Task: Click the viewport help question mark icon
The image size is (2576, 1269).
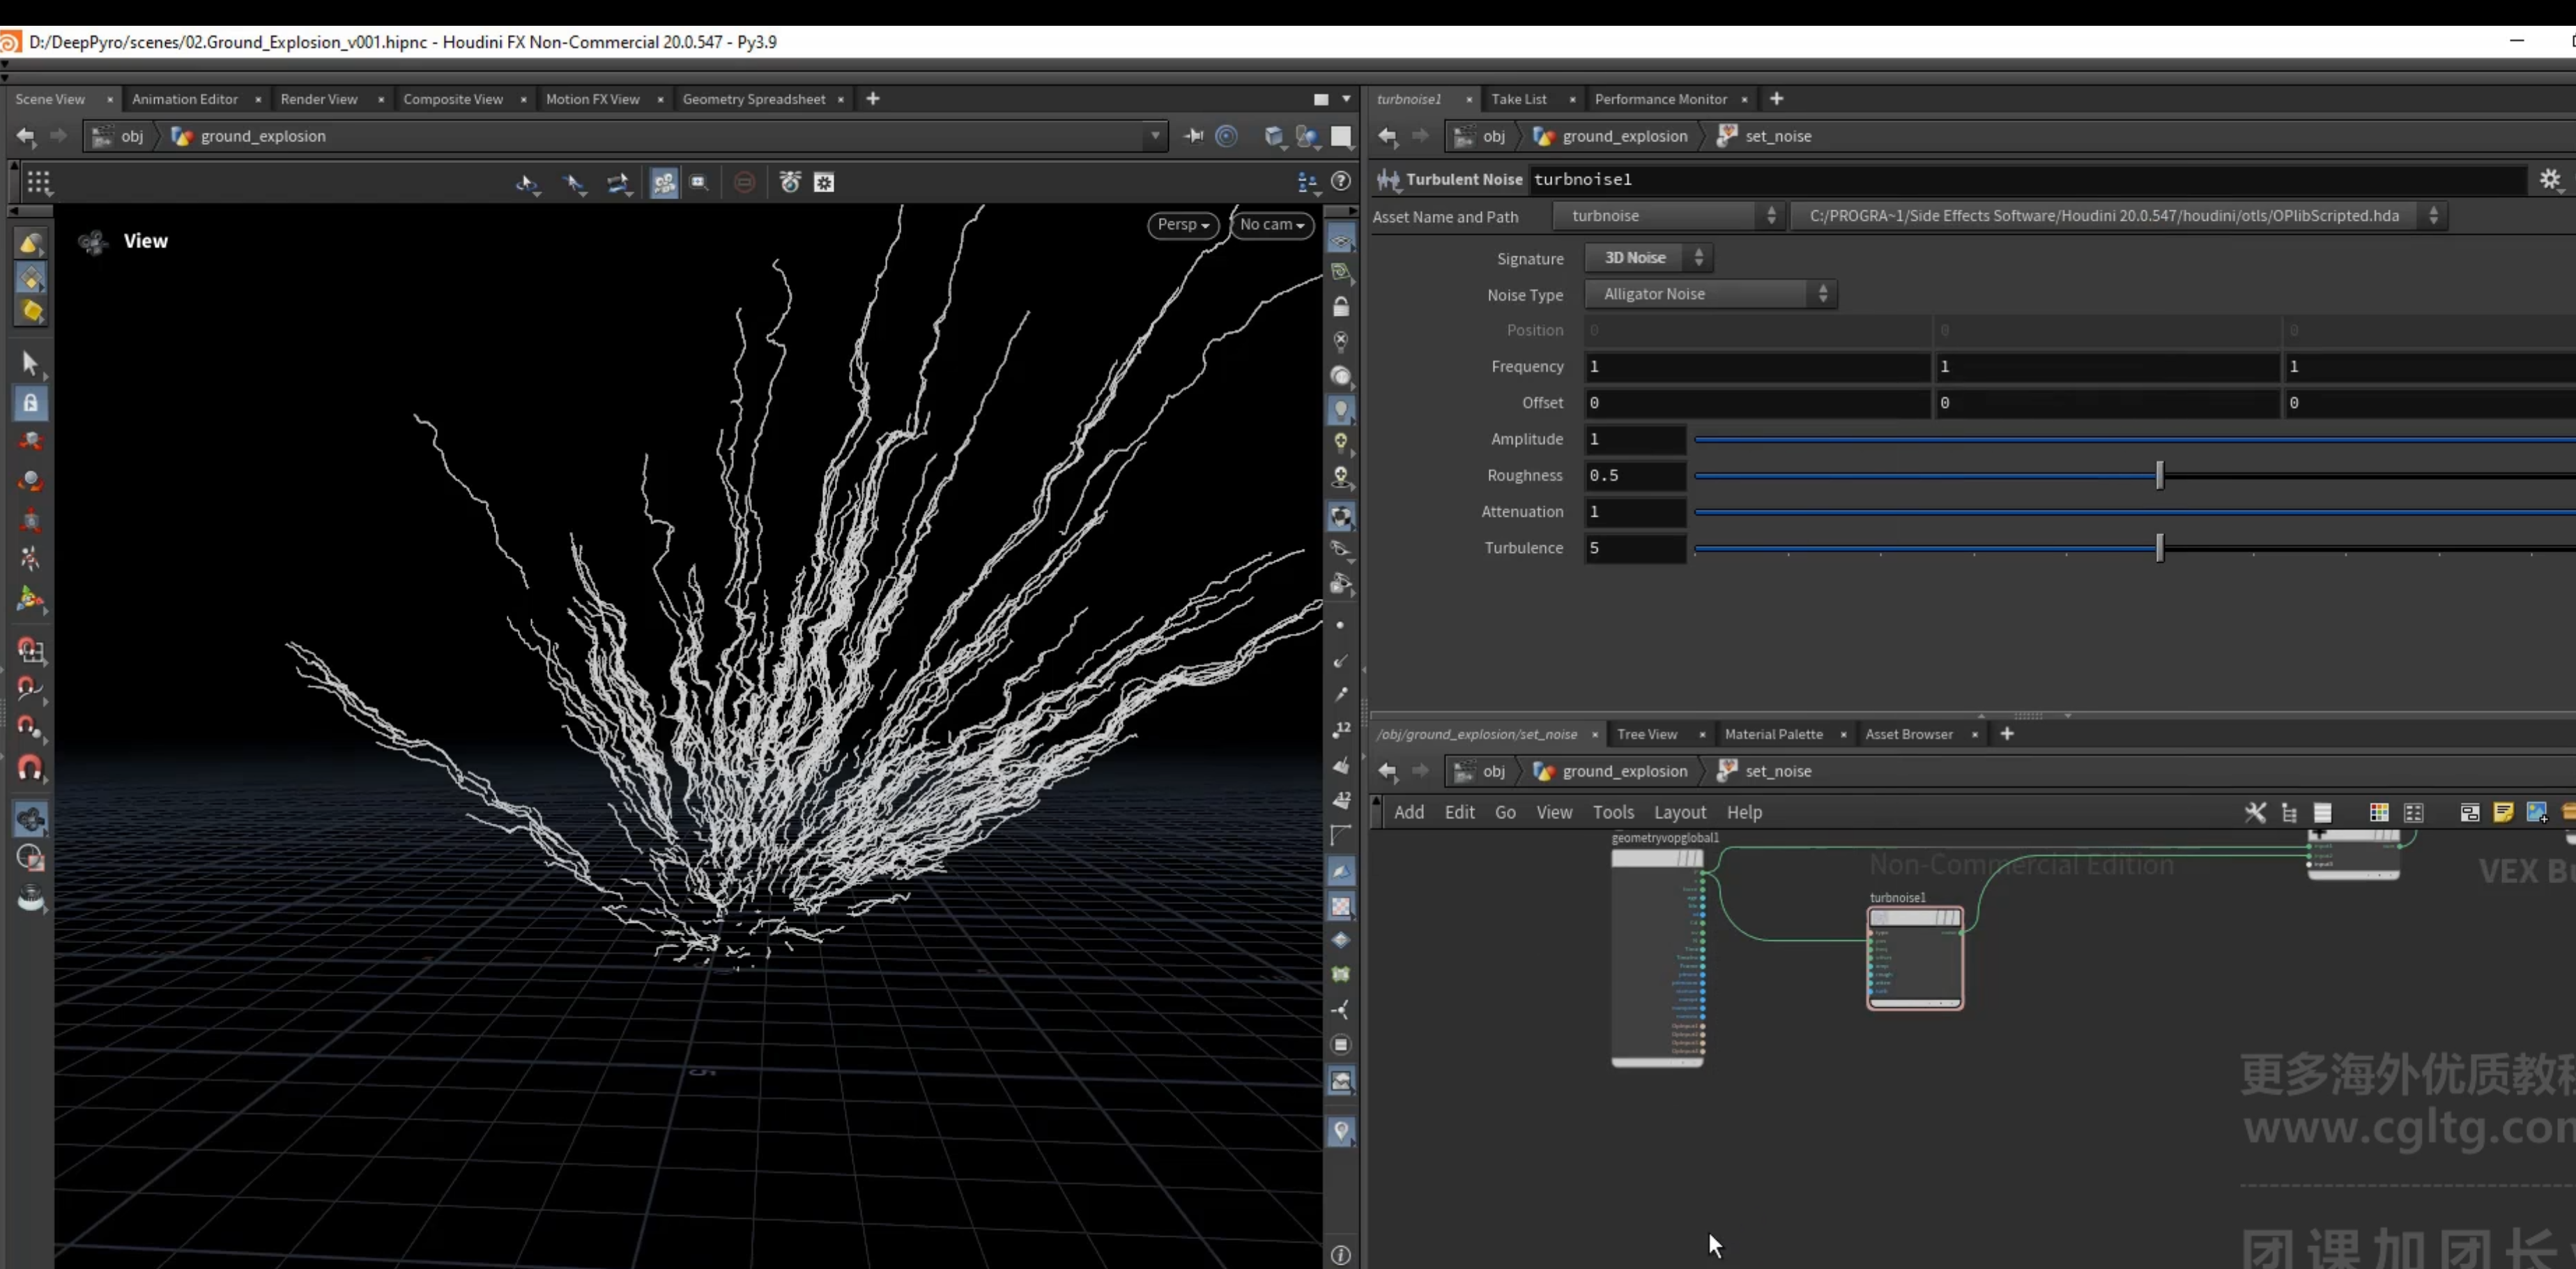Action: coord(1341,181)
